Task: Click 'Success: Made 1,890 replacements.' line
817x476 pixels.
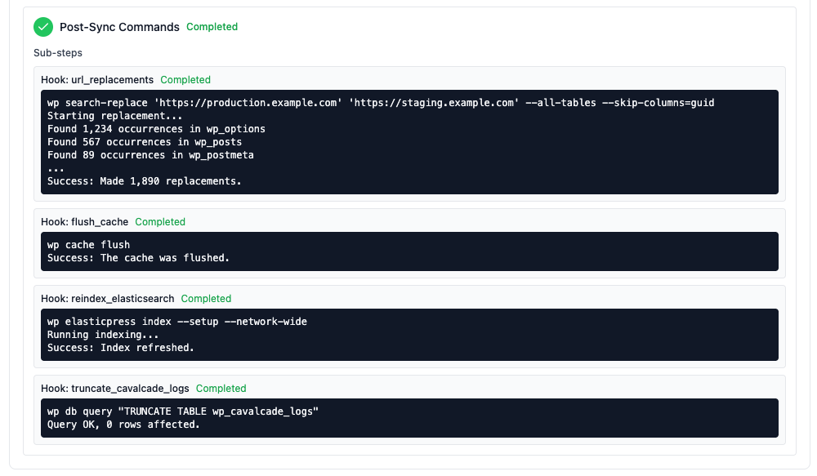Action: tap(145, 180)
